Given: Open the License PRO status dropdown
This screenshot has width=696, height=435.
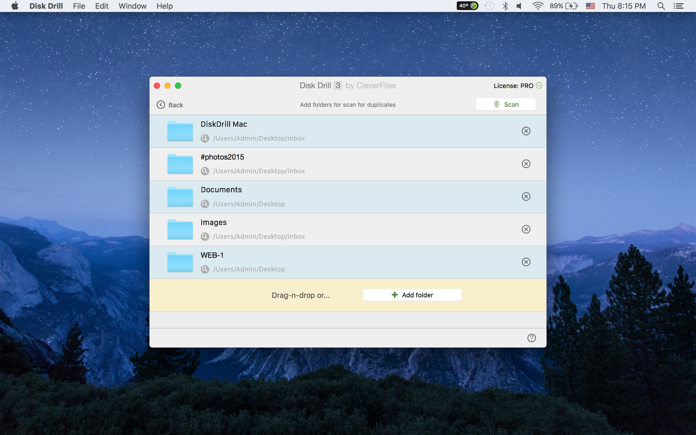Looking at the screenshot, I should [539, 85].
